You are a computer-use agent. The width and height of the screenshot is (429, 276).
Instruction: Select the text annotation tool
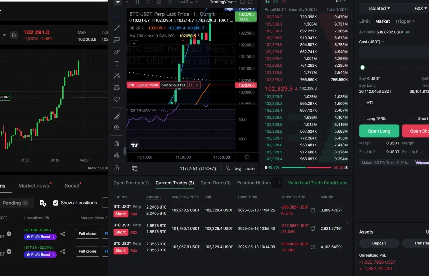coord(117,64)
